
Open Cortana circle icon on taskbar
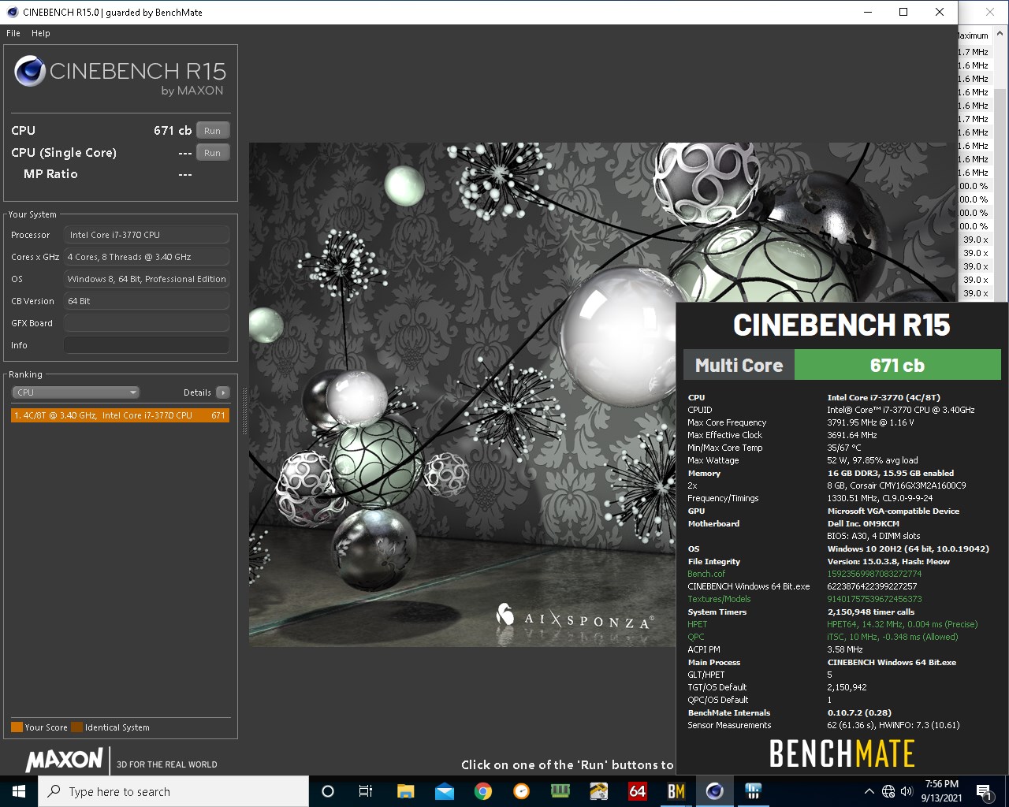(328, 791)
